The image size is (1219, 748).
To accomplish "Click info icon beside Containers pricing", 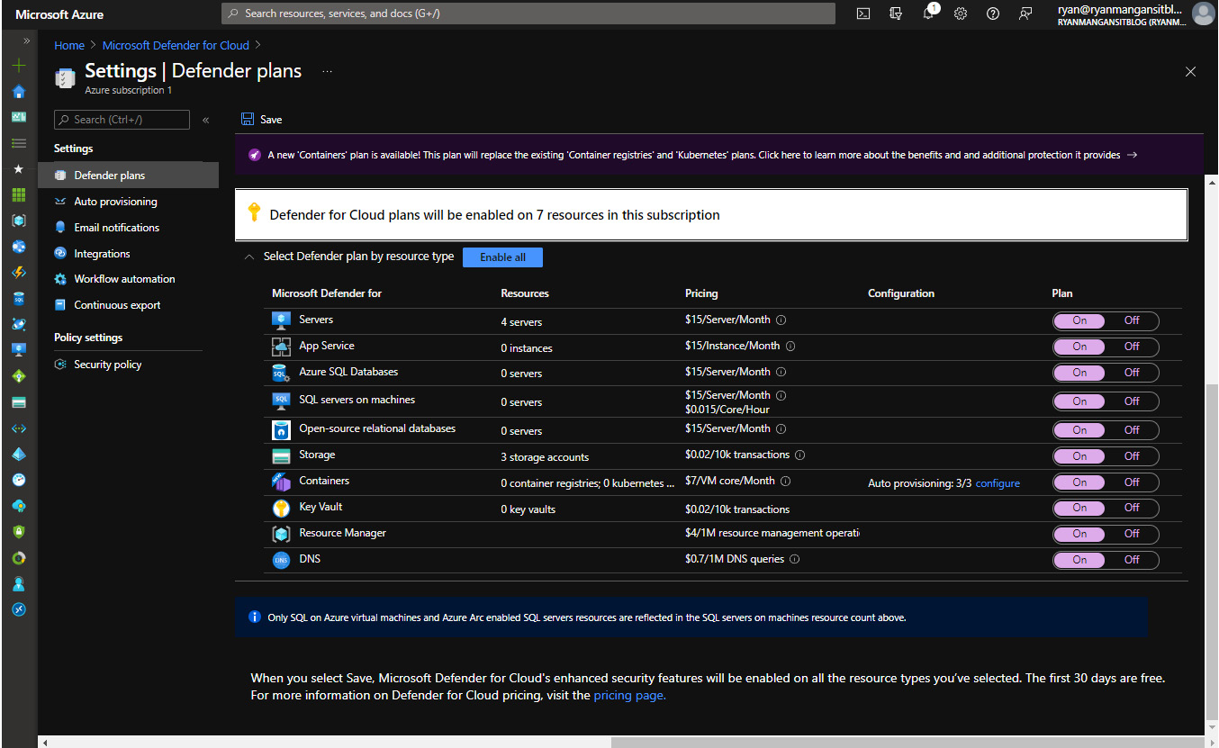I will pos(785,482).
